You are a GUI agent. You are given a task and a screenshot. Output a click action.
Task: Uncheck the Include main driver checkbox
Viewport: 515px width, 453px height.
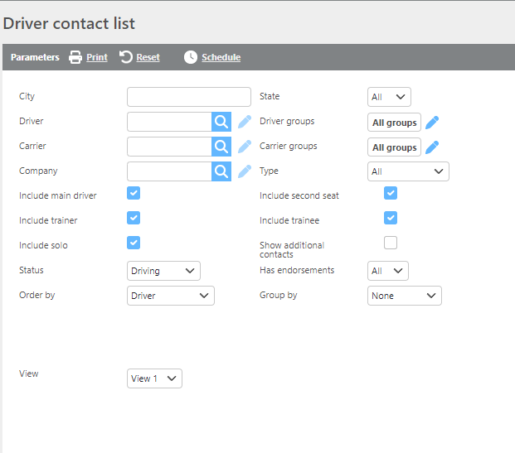coord(134,193)
